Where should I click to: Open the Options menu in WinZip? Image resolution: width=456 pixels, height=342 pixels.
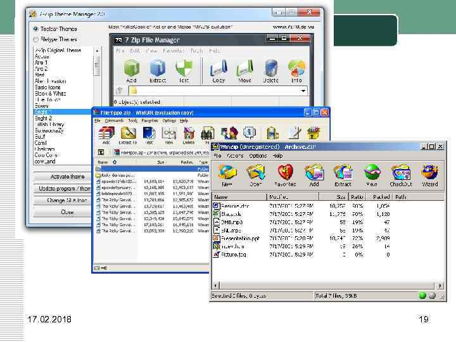coord(258,156)
